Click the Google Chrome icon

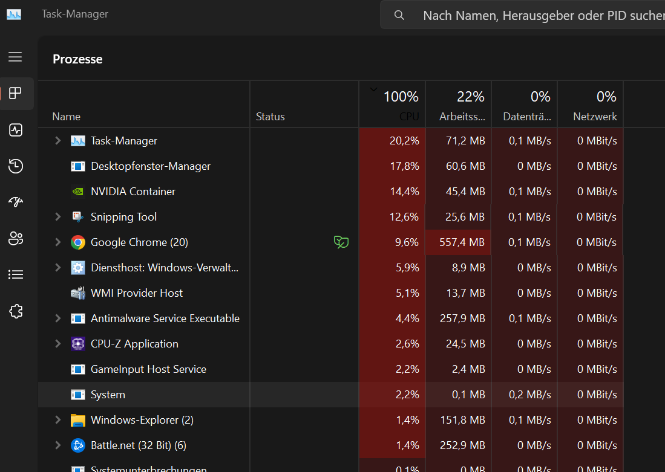tap(78, 242)
